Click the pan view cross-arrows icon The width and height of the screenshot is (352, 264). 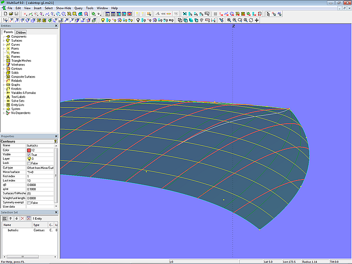click(257, 20)
